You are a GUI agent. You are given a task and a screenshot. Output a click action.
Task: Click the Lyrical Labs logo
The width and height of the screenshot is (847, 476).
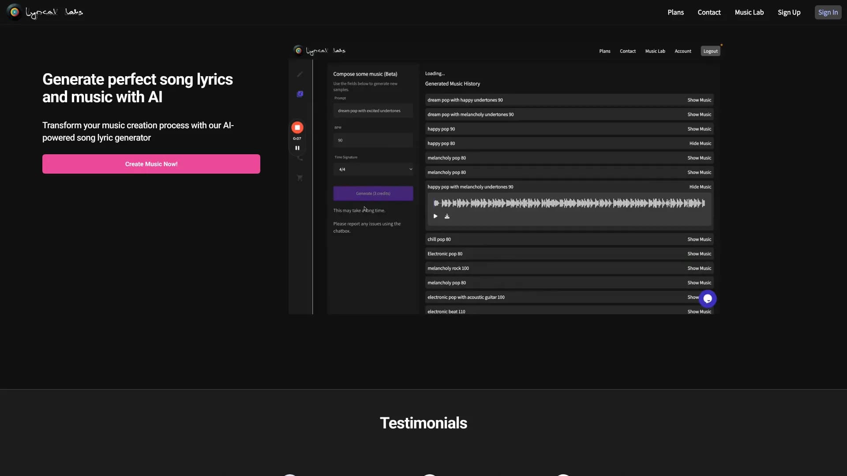(45, 12)
